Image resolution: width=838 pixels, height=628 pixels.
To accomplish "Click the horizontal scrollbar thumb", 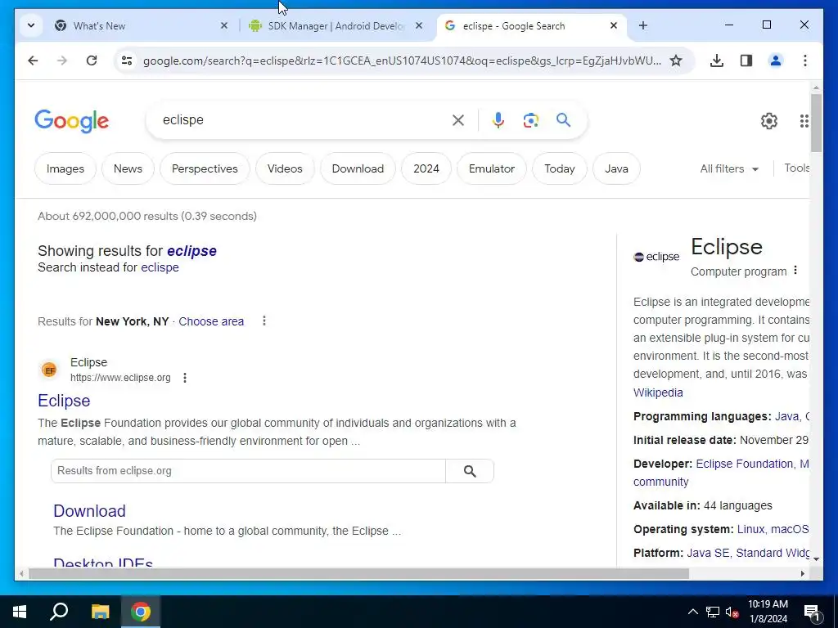I will tap(358, 573).
